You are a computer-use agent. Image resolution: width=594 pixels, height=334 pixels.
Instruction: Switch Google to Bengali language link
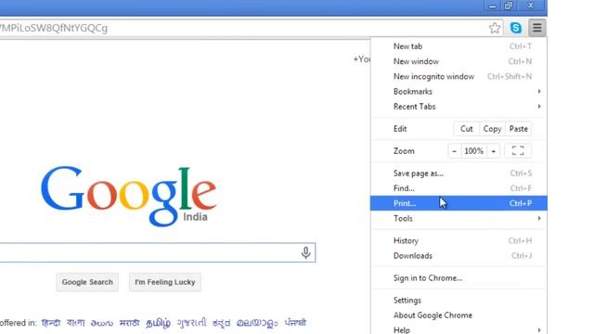(x=75, y=323)
